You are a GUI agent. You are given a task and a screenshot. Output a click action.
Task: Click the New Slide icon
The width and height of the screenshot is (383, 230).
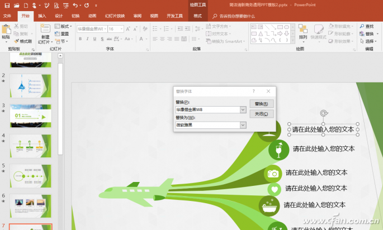pos(45,28)
